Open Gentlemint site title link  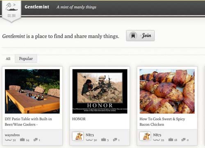37,7
